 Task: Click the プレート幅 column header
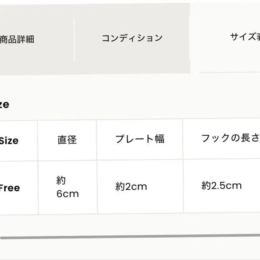point(140,139)
